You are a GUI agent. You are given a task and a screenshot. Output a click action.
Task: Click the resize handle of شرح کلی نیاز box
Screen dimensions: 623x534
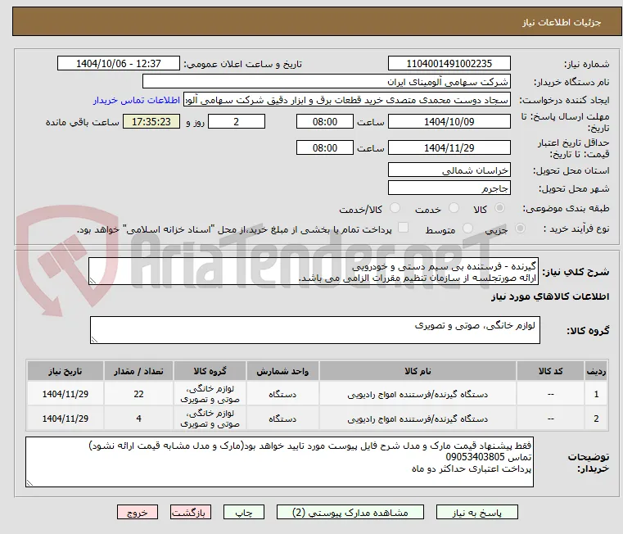click(93, 281)
